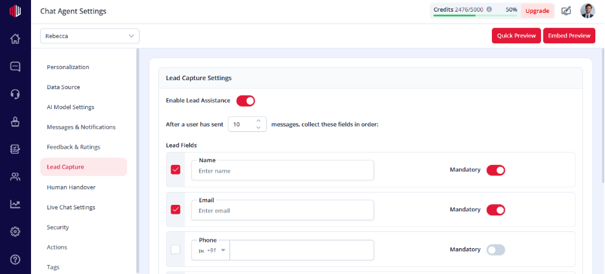The height and width of the screenshot is (274, 605).
Task: Uncheck the Name lead field checkbox
Action: [x=176, y=169]
